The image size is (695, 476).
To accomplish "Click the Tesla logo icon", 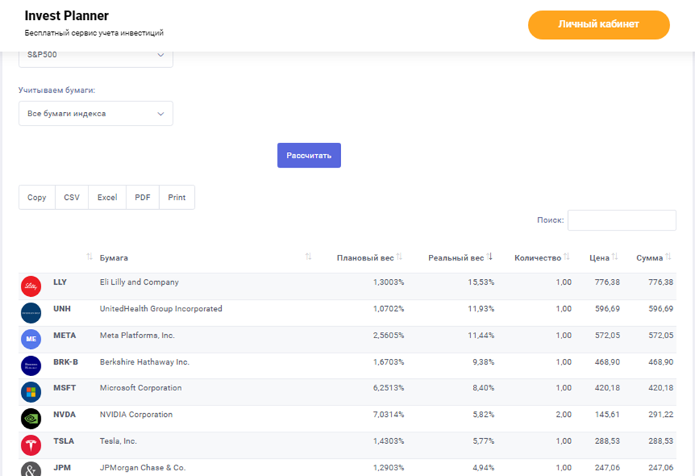I will click(31, 445).
